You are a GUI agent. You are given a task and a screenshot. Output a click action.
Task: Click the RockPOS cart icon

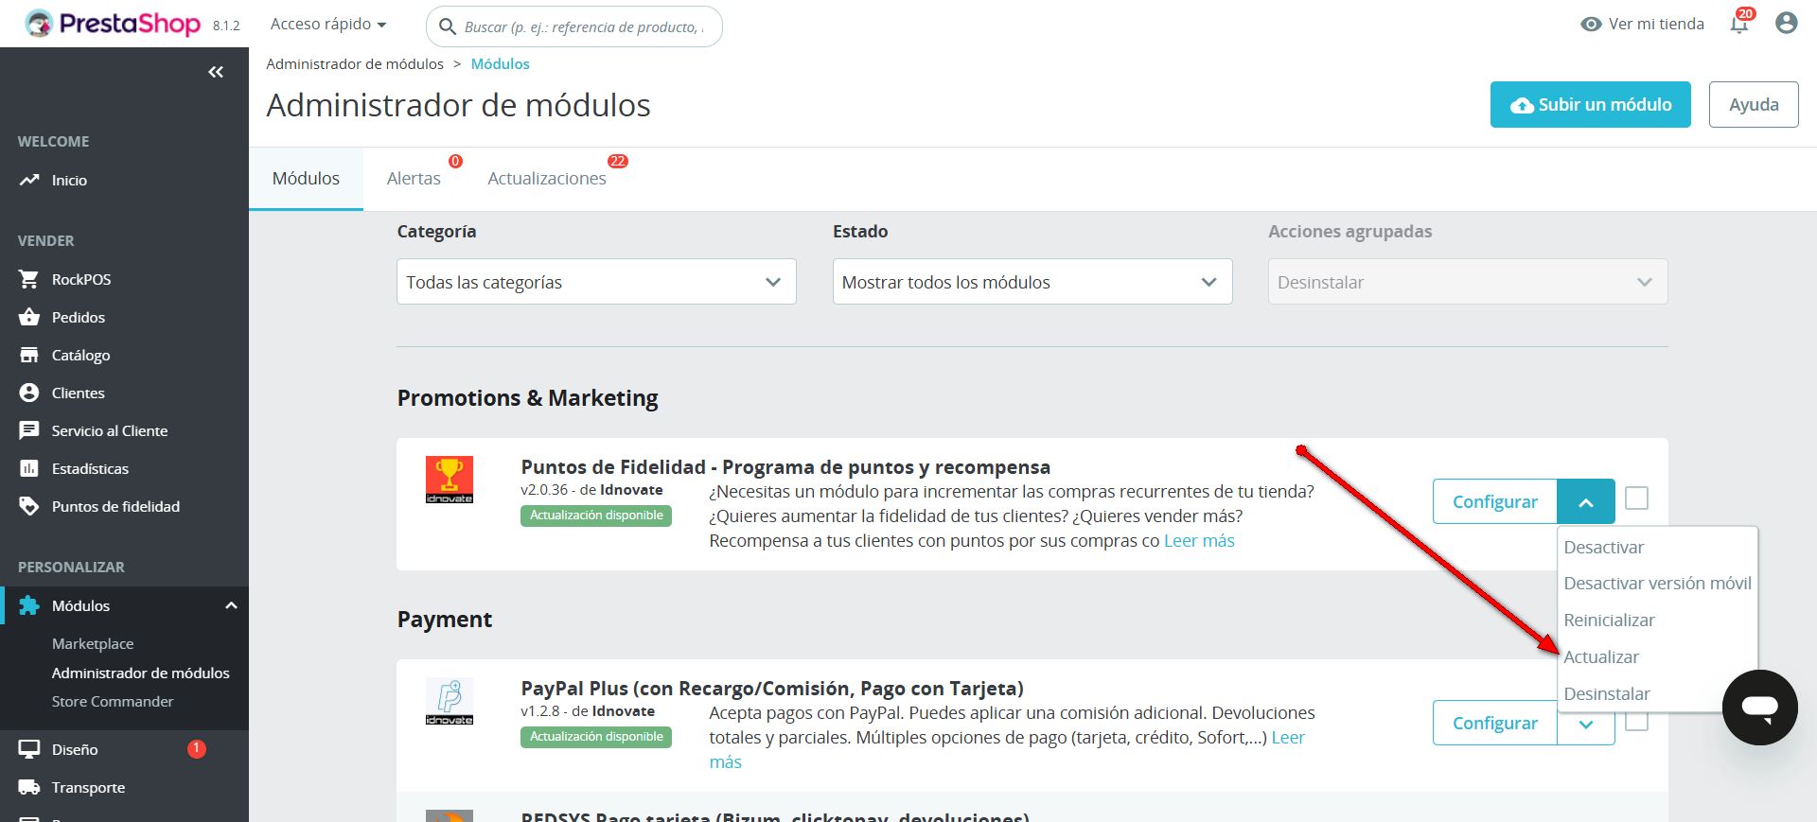[x=29, y=279]
